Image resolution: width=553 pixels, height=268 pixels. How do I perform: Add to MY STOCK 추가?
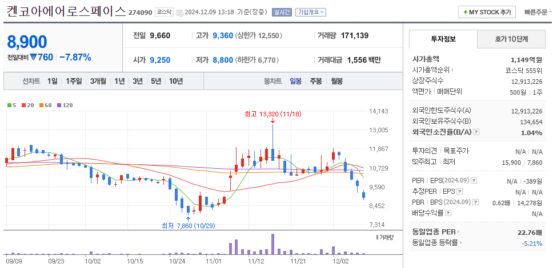[x=487, y=12]
